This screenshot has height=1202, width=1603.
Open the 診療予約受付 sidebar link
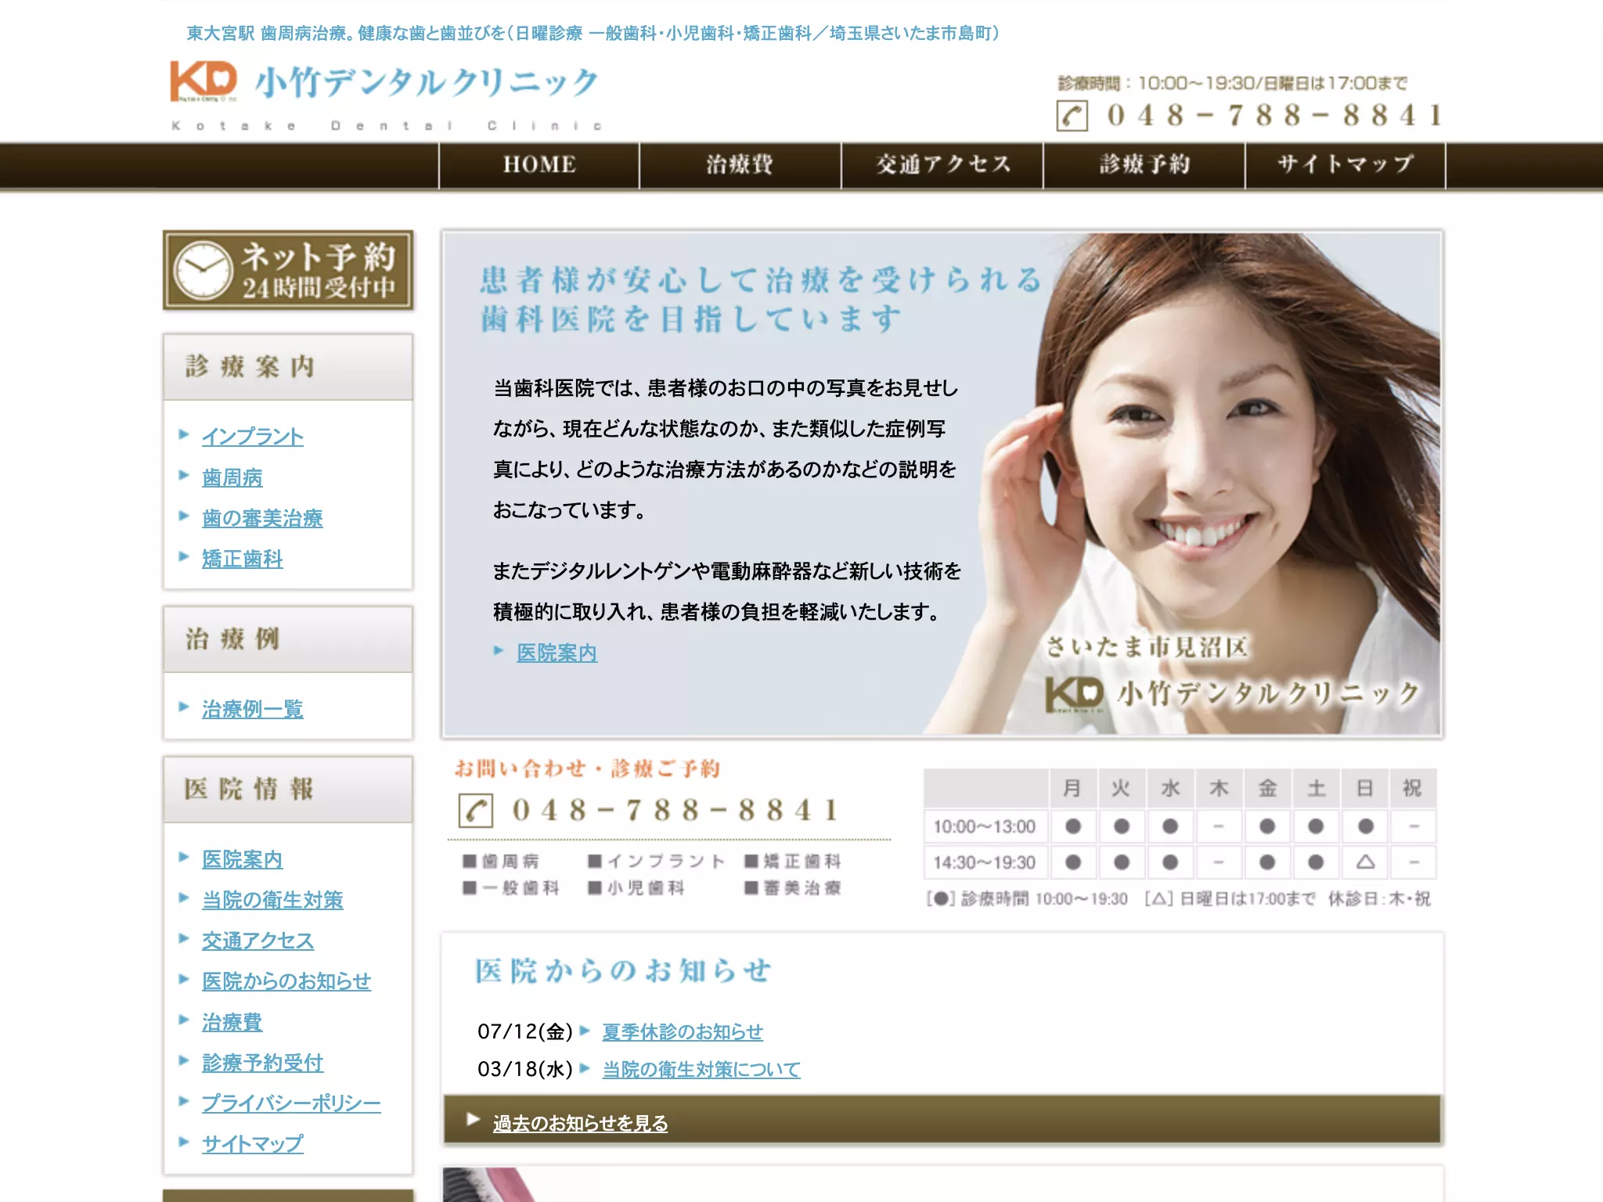(x=262, y=1062)
